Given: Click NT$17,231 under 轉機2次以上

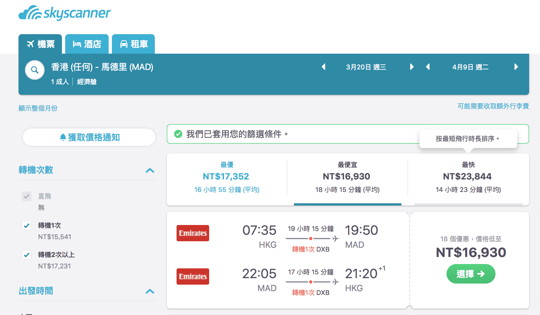Looking at the screenshot, I should pos(55,266).
